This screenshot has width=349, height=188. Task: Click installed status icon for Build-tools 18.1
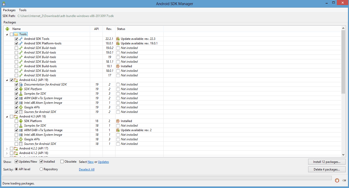pos(118,66)
